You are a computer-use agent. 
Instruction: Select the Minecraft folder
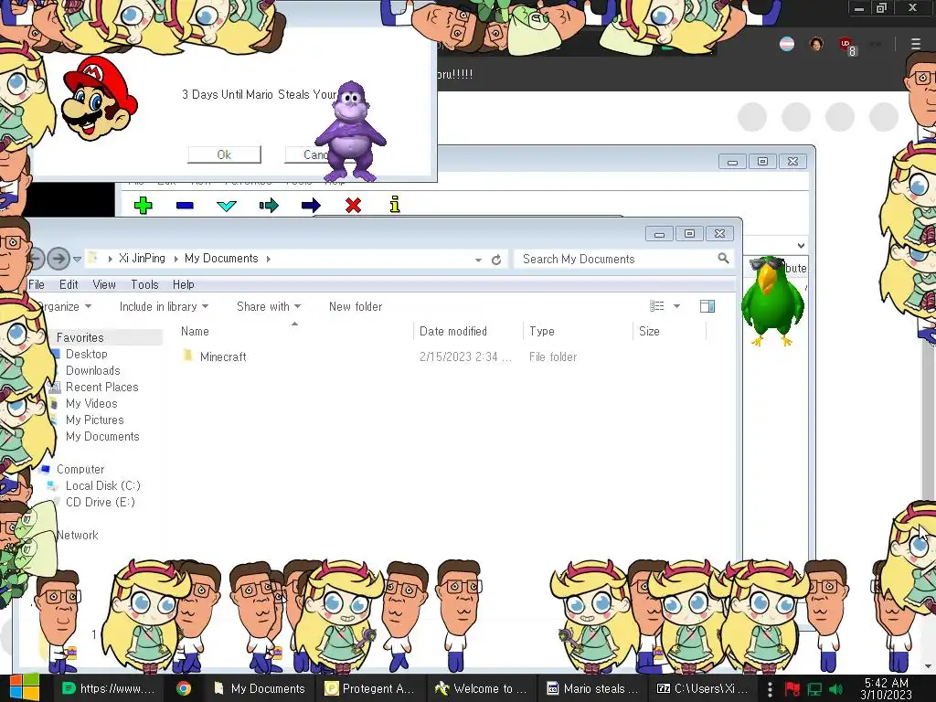click(223, 356)
